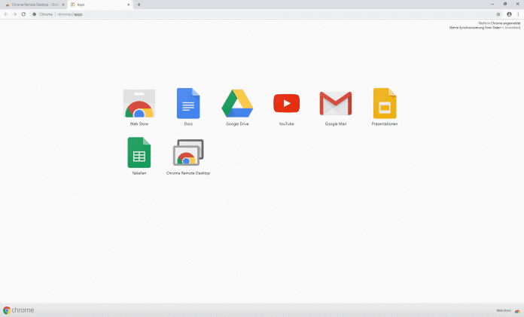524x317 pixels.
Task: Open the profile avatar menu
Action: tap(509, 14)
